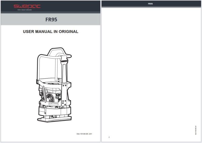
Task: Click the USER MANUAL IN ORIGINAL heading
Action: (x=50, y=32)
